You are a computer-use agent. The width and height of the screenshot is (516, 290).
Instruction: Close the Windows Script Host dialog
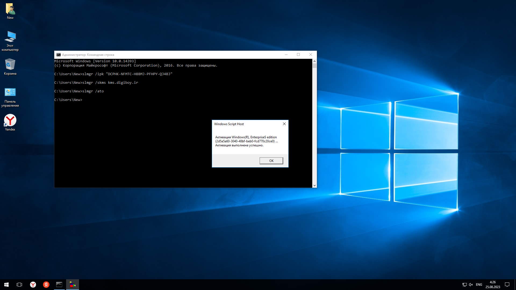point(284,124)
